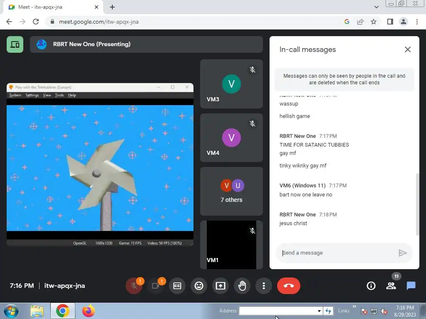
Task: Click the taskbar Address input field
Action: point(277,311)
